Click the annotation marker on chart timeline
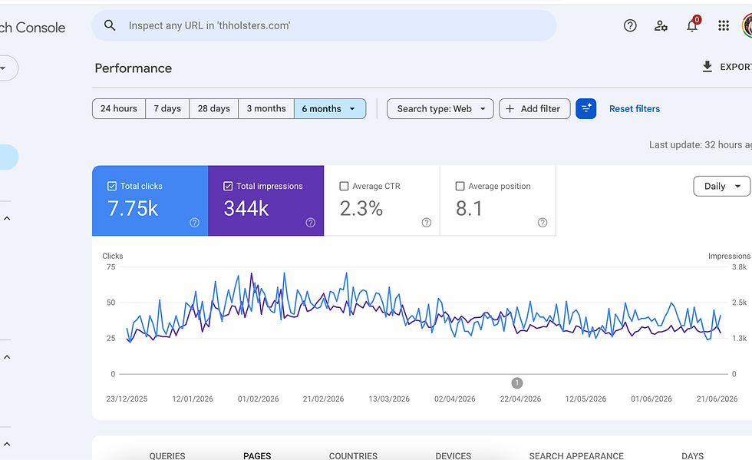 pyautogui.click(x=516, y=383)
